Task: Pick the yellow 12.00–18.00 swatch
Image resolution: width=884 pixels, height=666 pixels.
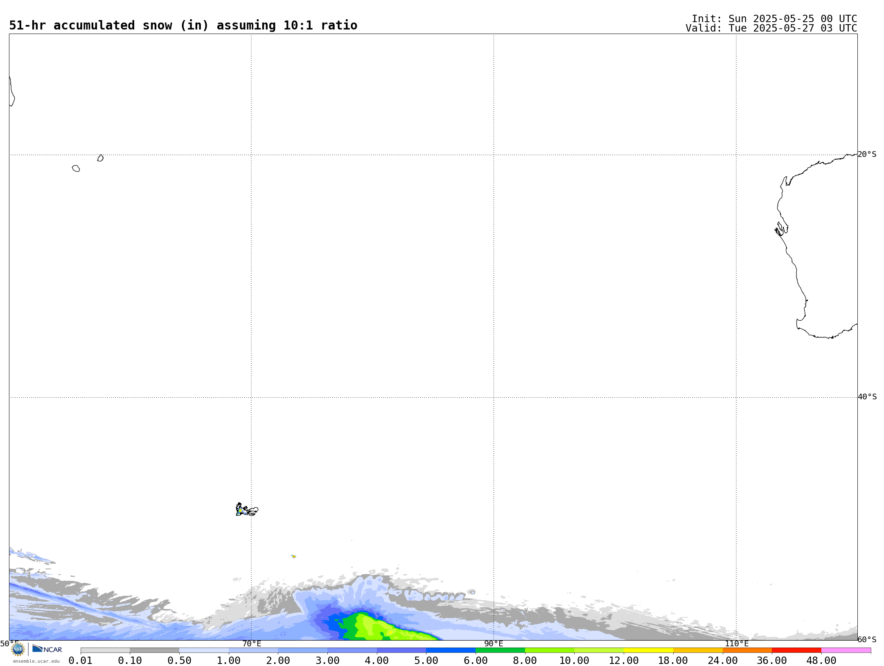Action: (x=648, y=650)
